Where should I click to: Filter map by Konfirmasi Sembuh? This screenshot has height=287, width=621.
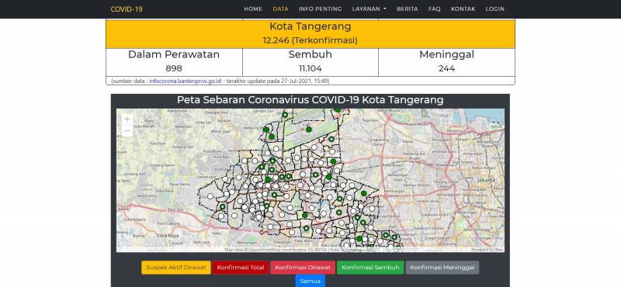(x=370, y=268)
